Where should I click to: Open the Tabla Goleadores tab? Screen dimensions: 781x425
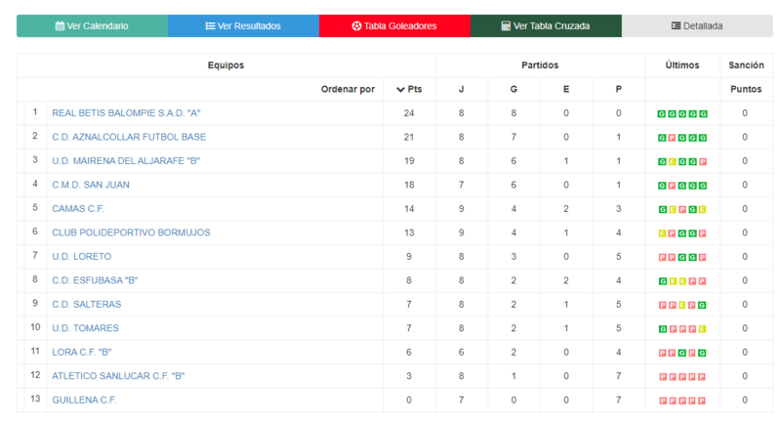click(x=394, y=26)
